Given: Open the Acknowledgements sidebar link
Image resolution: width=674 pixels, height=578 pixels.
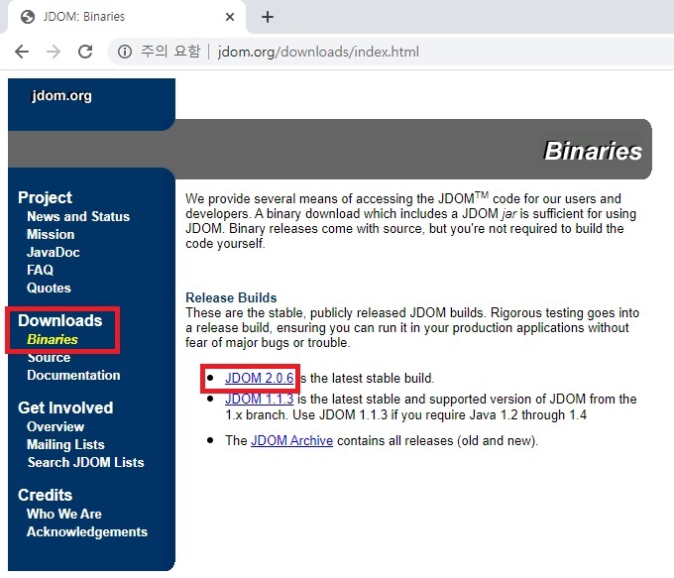Looking at the screenshot, I should [87, 532].
